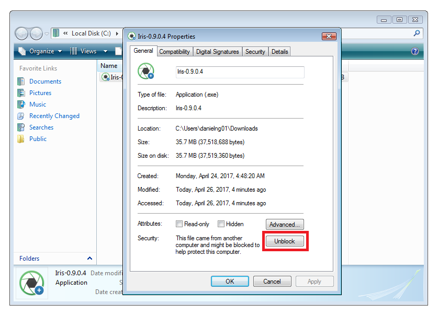Screen dimensions: 438x316
Task: Open Explorer help icon
Action: click(415, 51)
